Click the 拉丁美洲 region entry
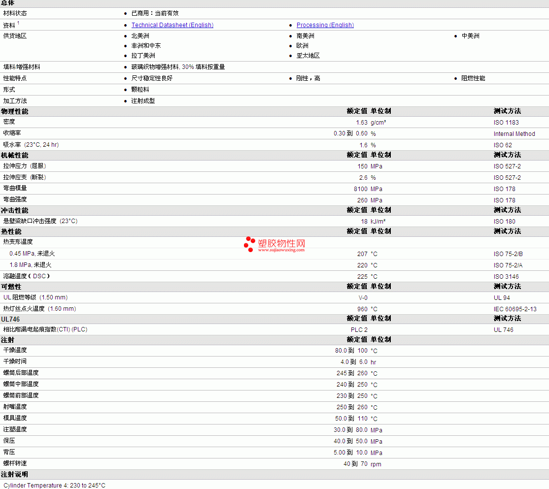Screen dimensions: 549x489 click(x=143, y=55)
